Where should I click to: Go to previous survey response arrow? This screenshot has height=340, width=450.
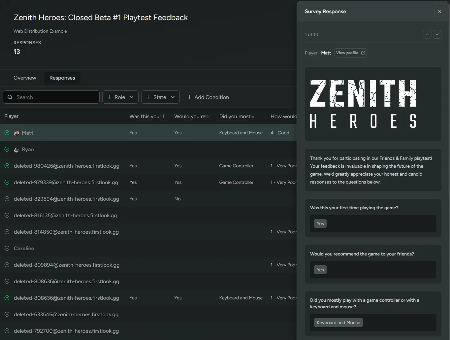[427, 34]
